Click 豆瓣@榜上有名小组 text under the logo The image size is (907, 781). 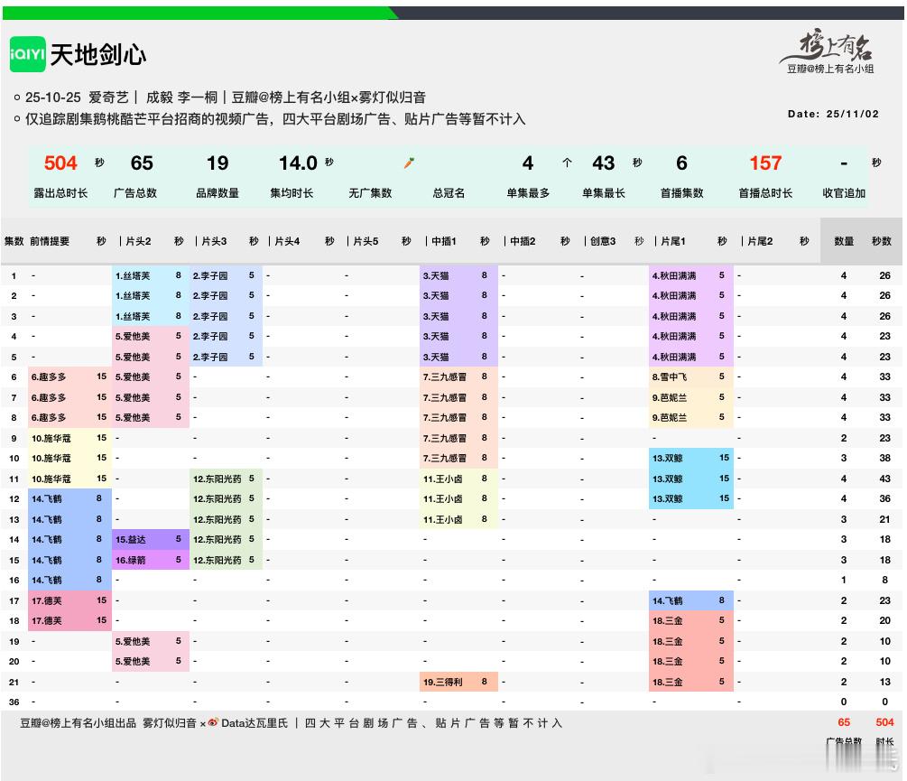tap(830, 69)
